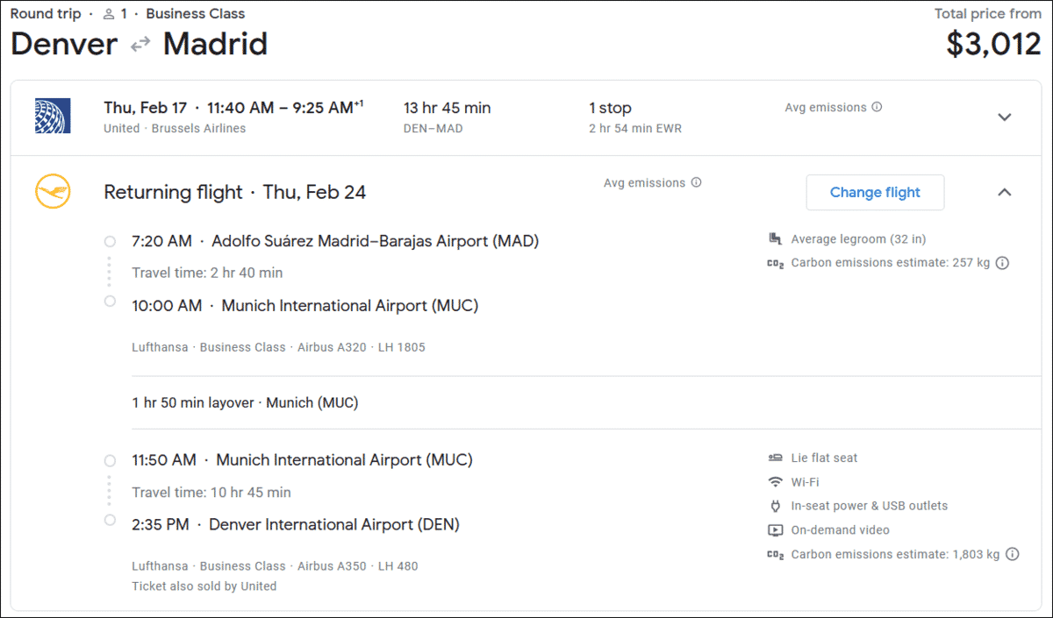Open info icon beside departing Avg emissions

877,107
